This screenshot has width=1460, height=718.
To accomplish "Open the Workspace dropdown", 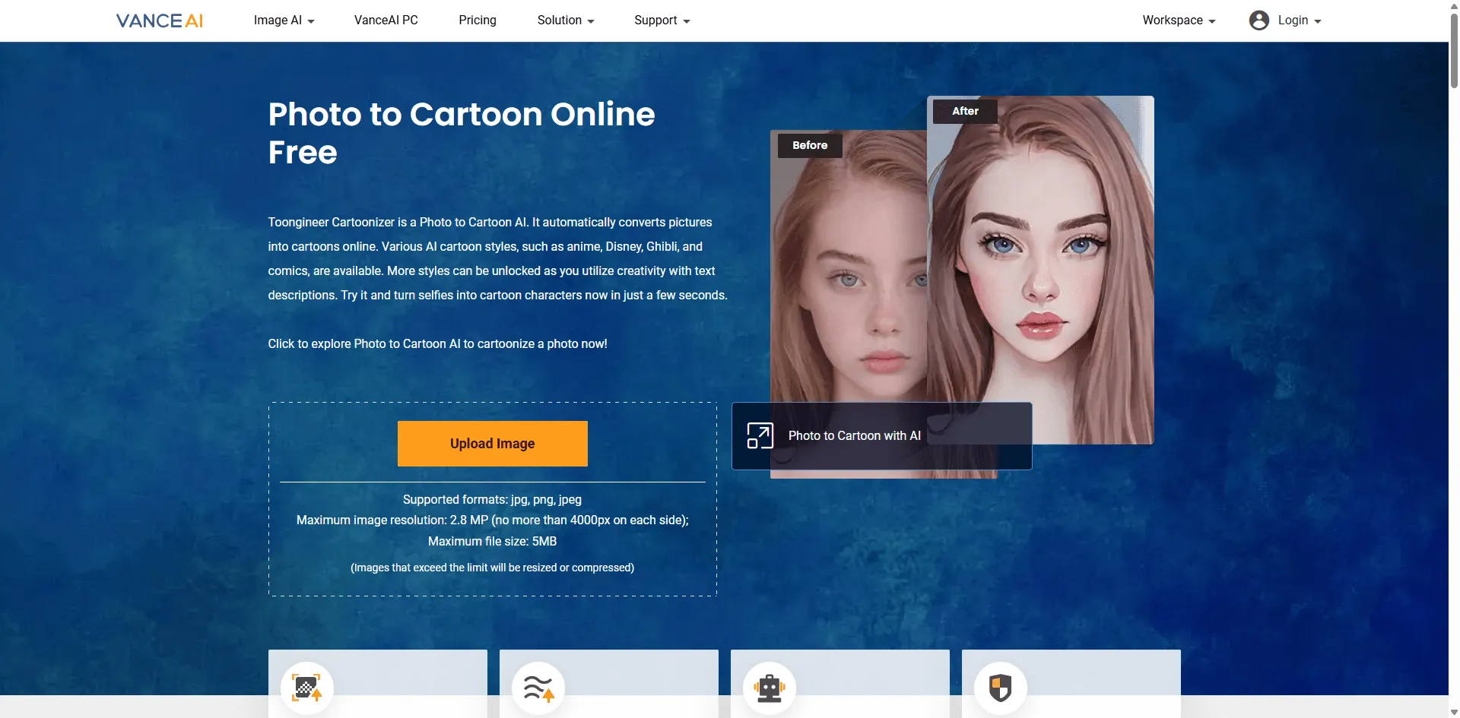I will 1178,21.
